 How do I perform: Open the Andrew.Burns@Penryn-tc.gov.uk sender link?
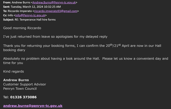tap(54, 3)
